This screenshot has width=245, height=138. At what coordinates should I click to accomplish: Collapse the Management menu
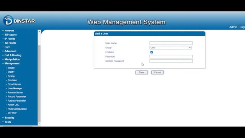coord(12,63)
